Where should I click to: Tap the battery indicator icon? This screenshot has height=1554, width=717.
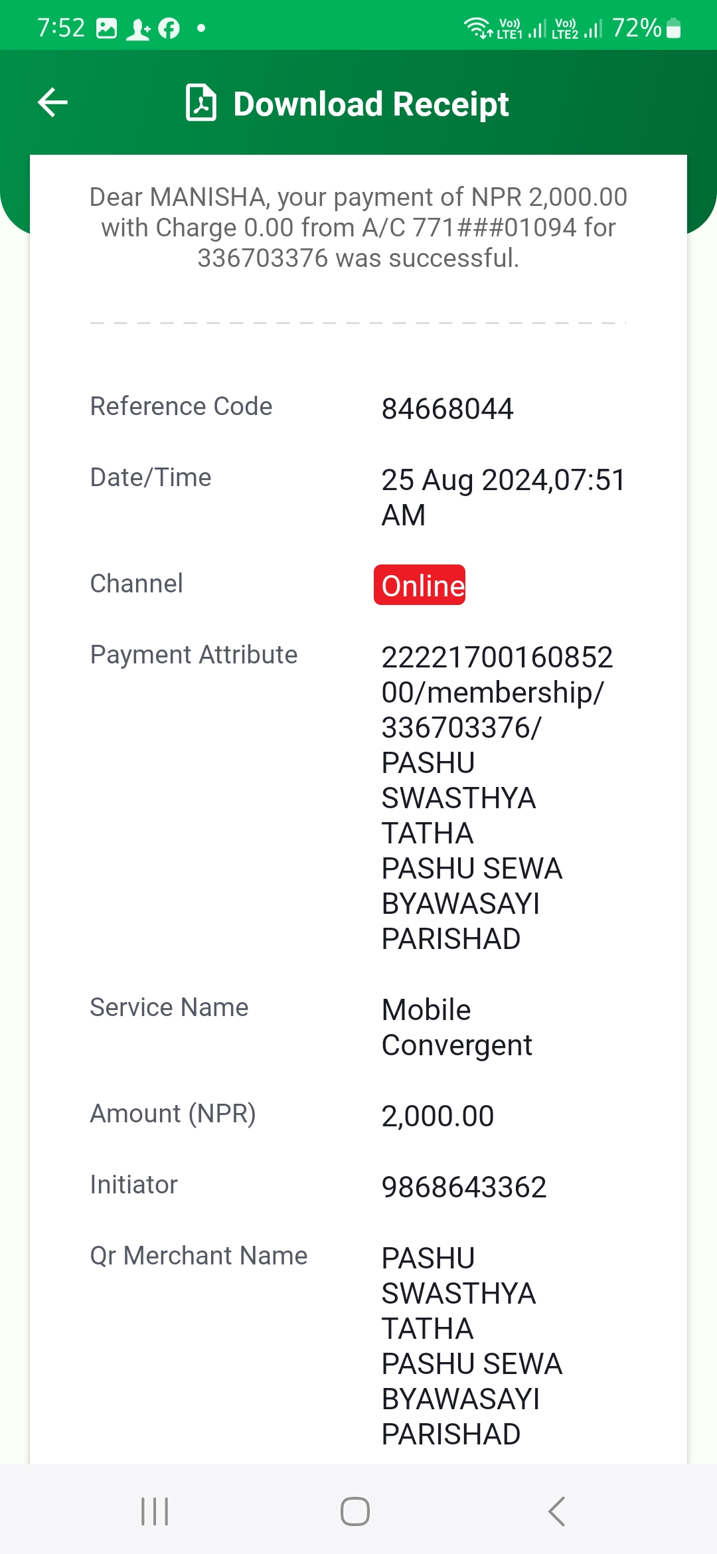[x=673, y=29]
